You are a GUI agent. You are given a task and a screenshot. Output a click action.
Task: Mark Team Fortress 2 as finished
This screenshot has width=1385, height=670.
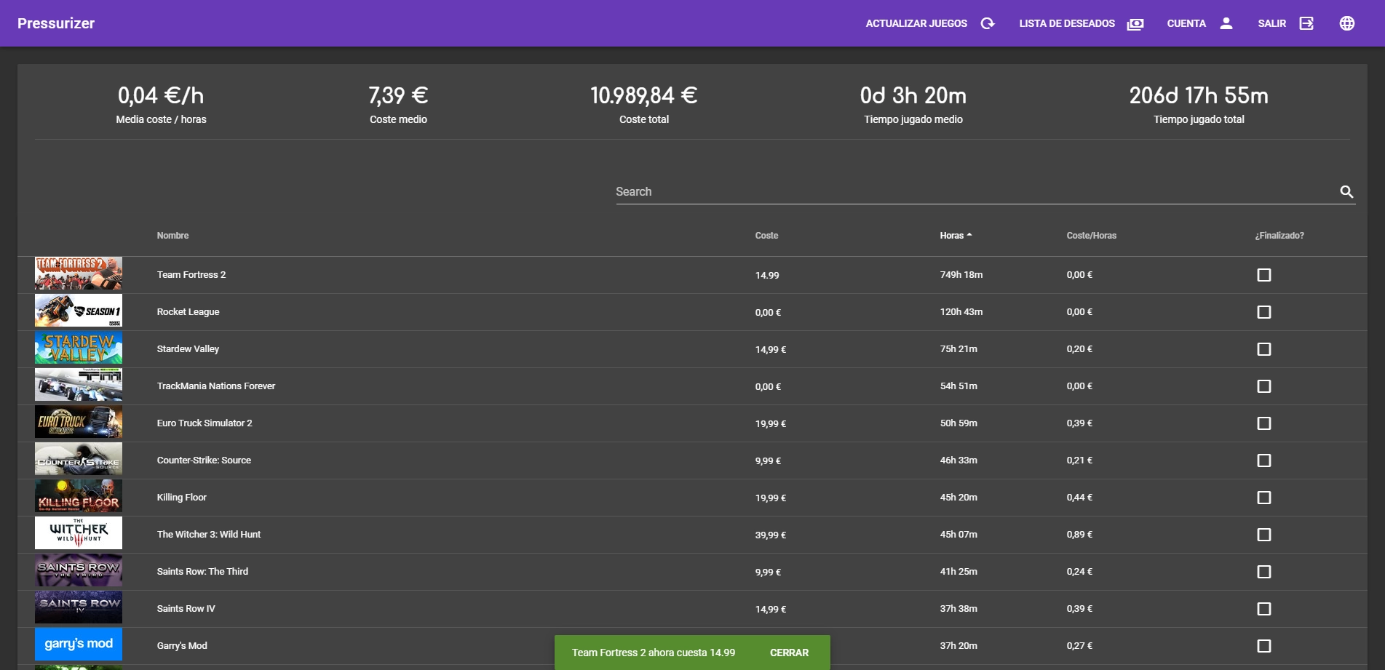coord(1264,275)
